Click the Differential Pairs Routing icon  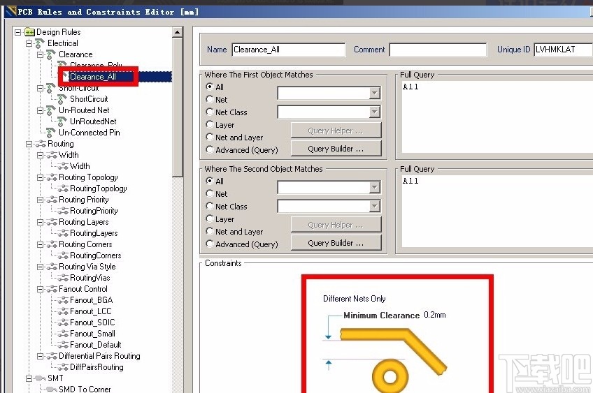click(52, 356)
